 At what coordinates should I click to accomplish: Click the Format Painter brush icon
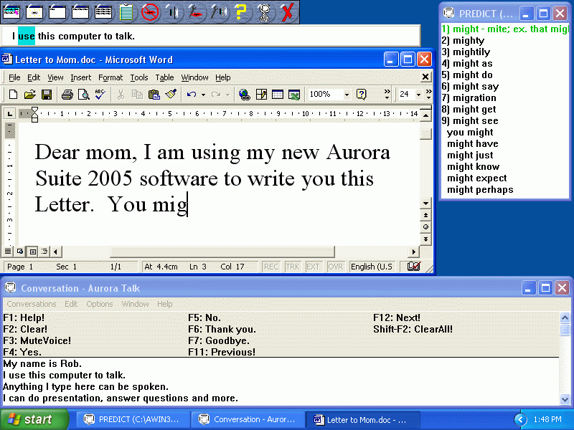click(x=171, y=95)
